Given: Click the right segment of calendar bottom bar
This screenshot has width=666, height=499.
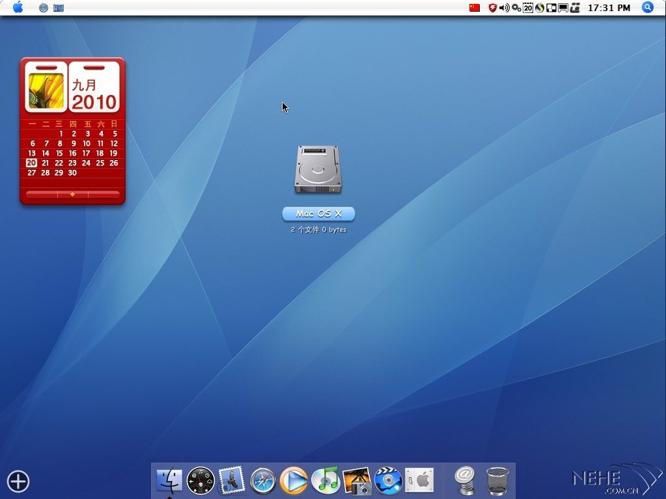Looking at the screenshot, I should 104,195.
